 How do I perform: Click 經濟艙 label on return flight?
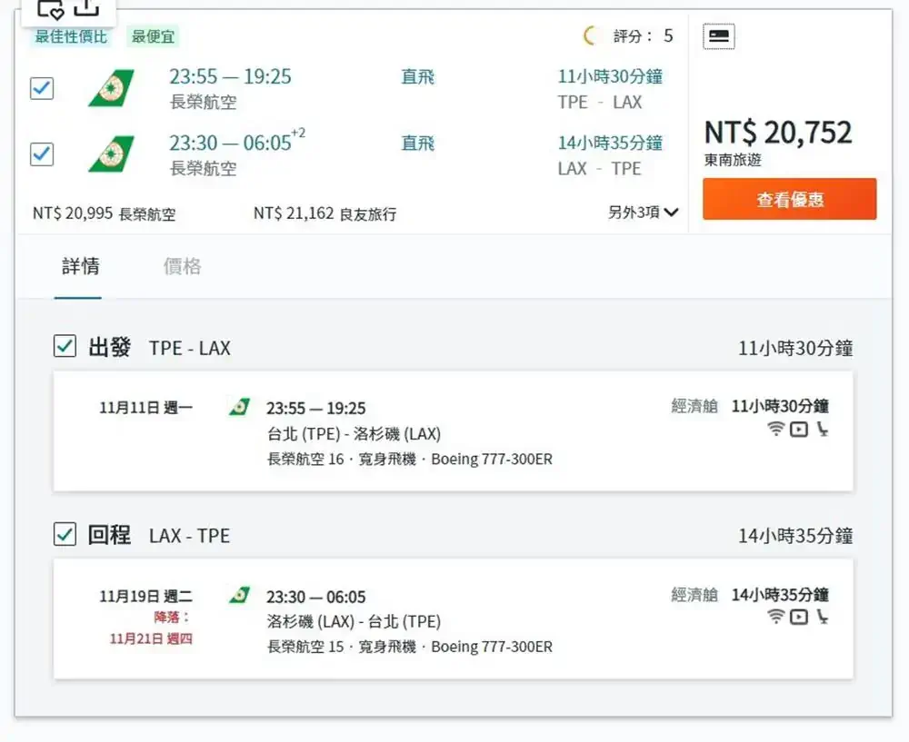[694, 595]
